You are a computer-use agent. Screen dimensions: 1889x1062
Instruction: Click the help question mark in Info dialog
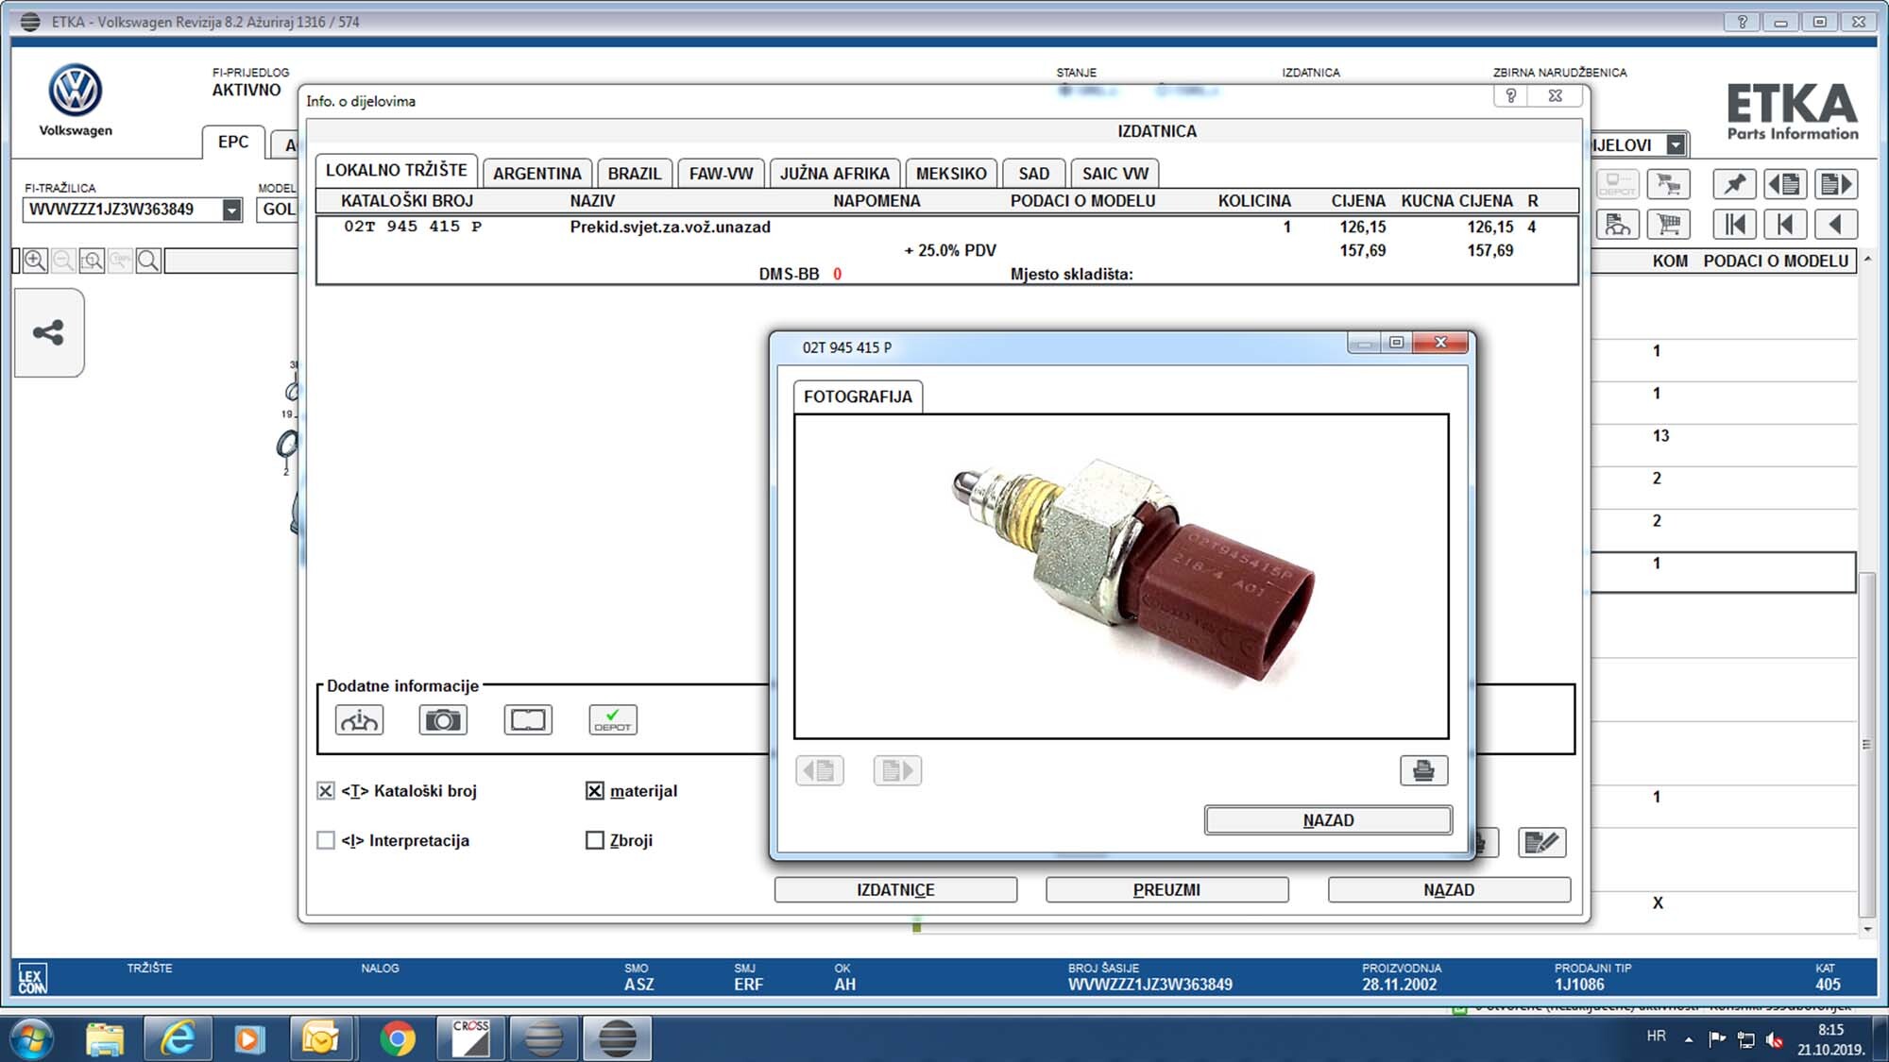(1511, 95)
